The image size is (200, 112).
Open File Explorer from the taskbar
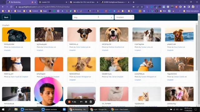point(16,109)
